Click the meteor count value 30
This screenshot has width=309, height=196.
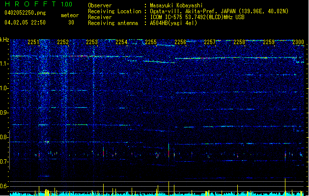pyautogui.click(x=71, y=23)
